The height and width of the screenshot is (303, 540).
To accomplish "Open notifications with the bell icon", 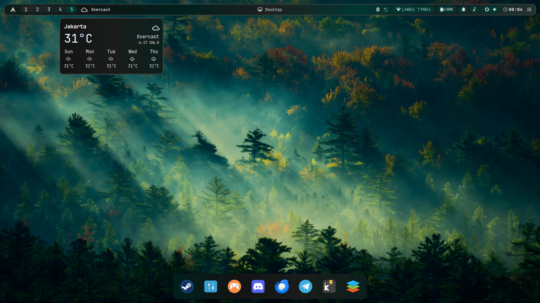I will (x=463, y=9).
